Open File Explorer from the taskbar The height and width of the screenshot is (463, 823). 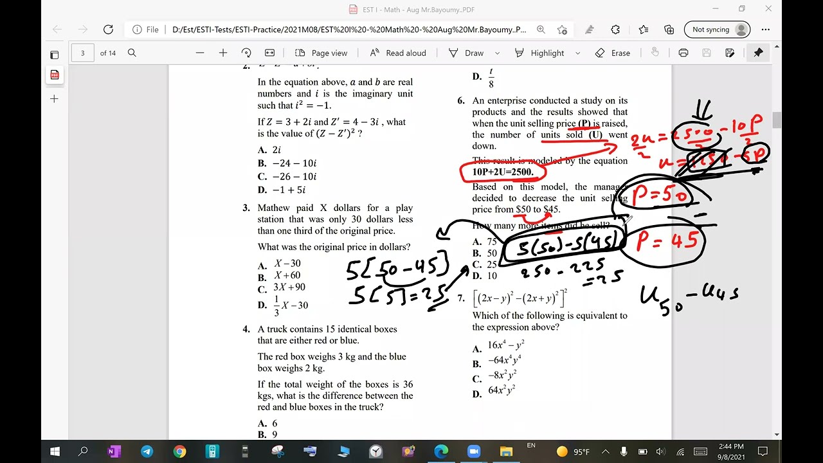click(x=507, y=451)
